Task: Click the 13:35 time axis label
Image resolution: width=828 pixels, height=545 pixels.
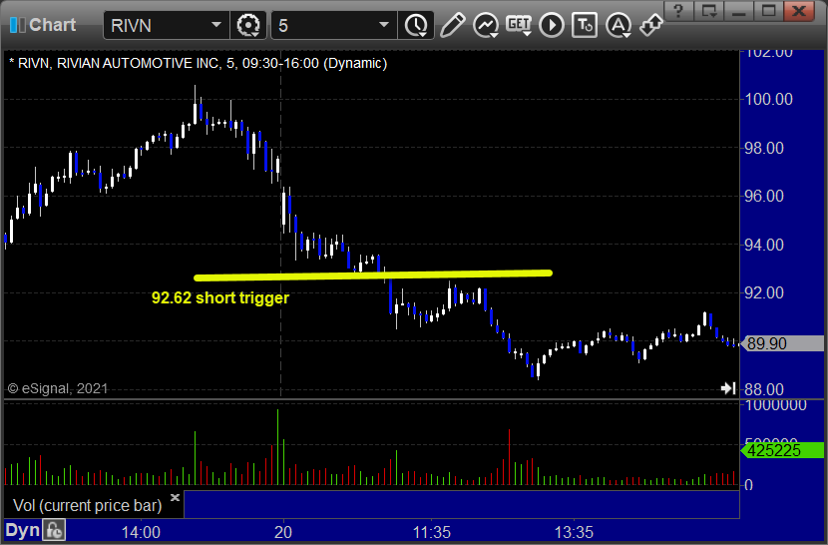Action: (574, 532)
